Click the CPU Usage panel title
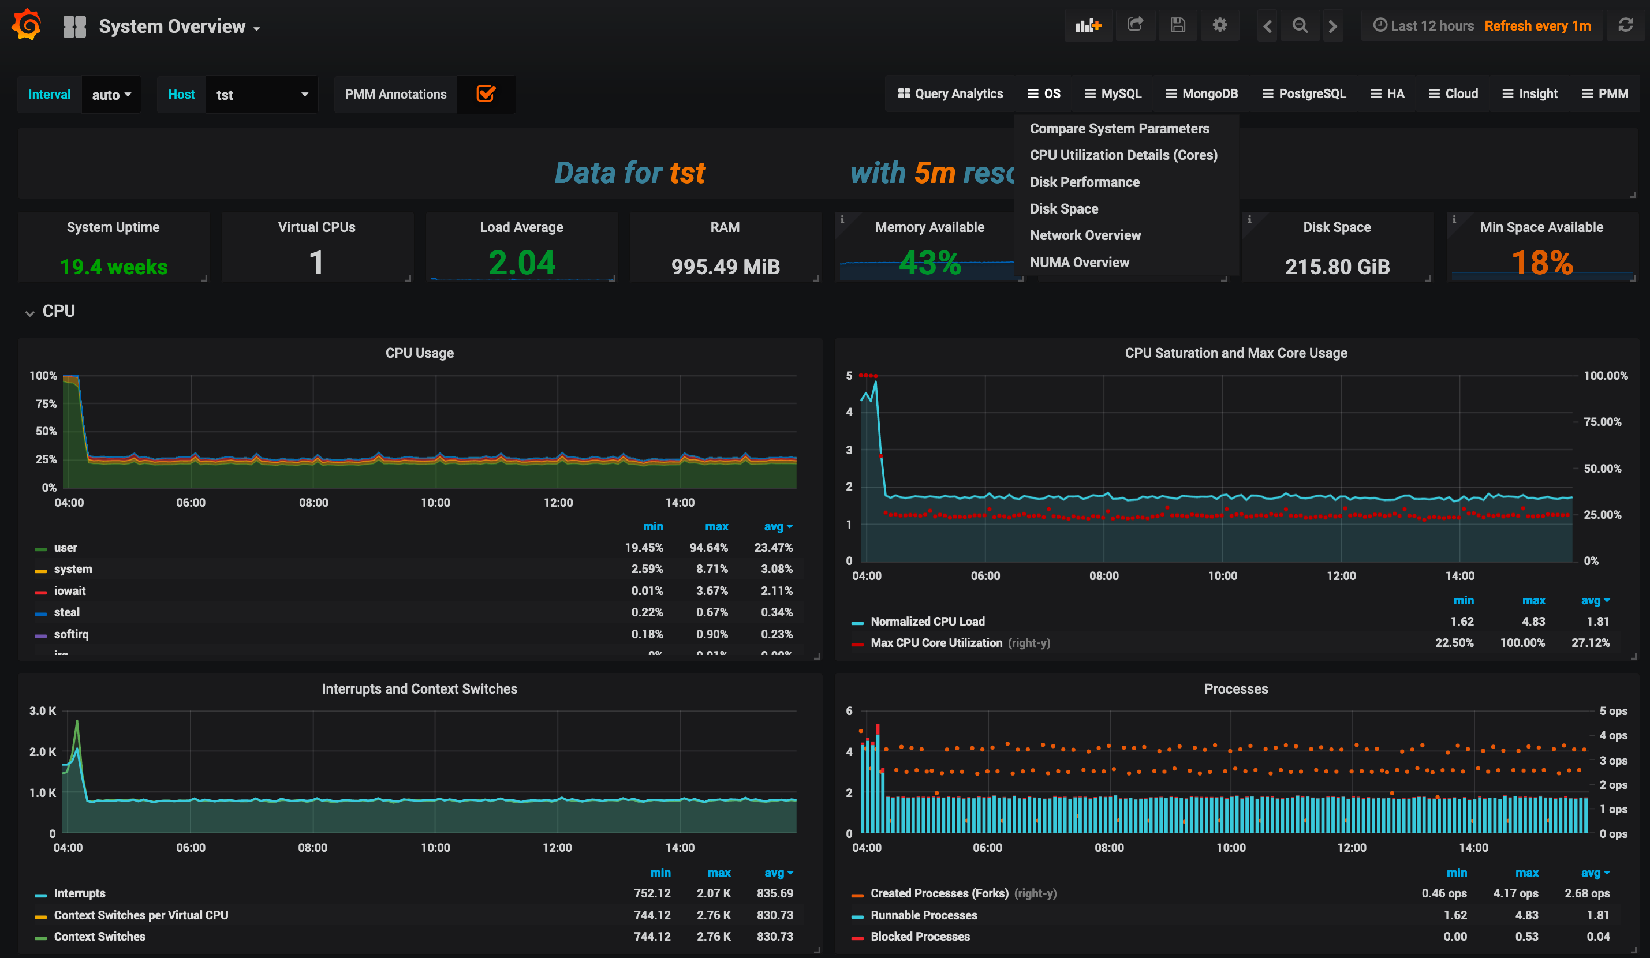Screen dimensions: 1650x958 tap(419, 353)
